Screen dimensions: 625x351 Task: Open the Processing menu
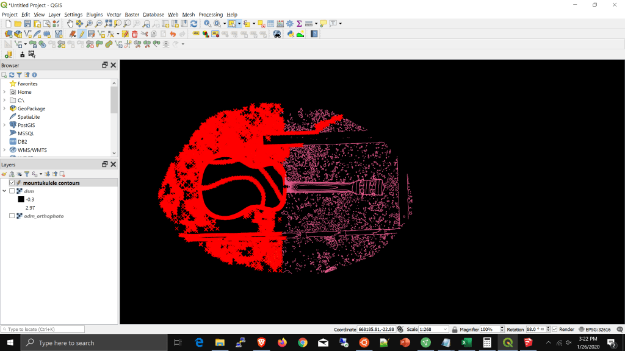point(211,15)
